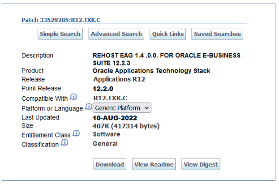Click the 407K (417314 bytes) size value
Viewport: 279px width, 184px height.
[x=126, y=126]
